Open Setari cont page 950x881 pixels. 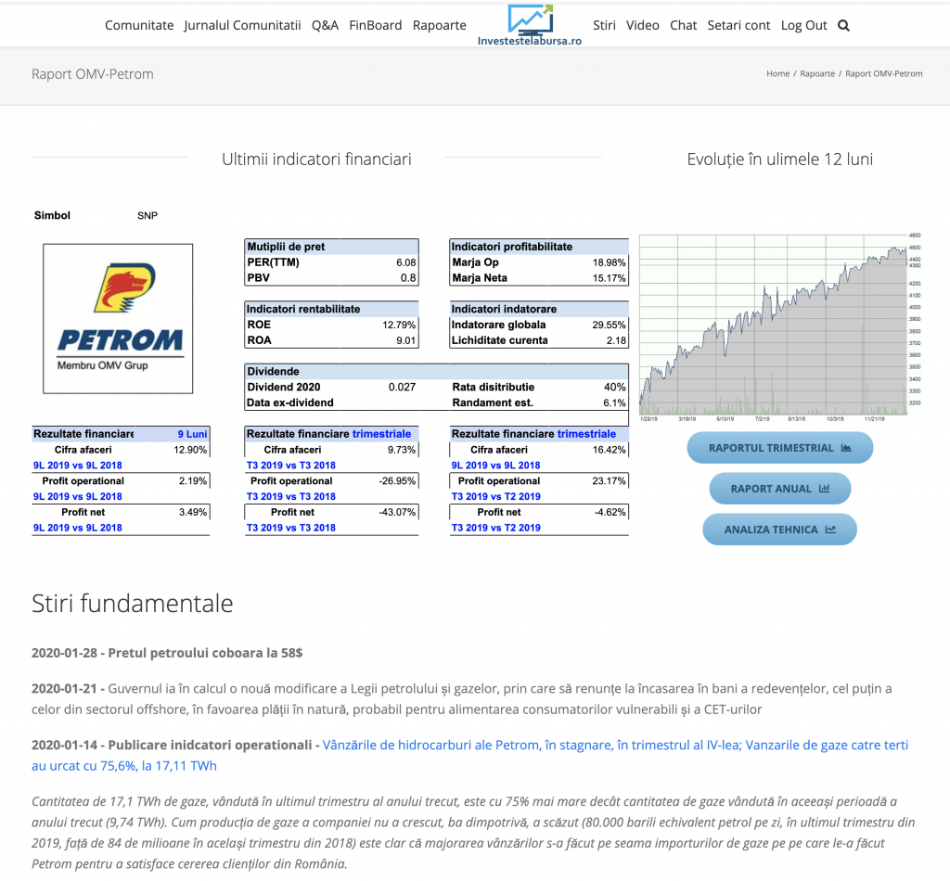pos(738,25)
